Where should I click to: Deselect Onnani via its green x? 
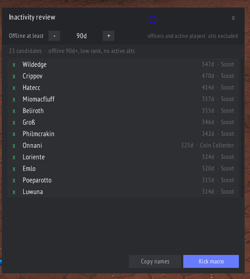14,146
